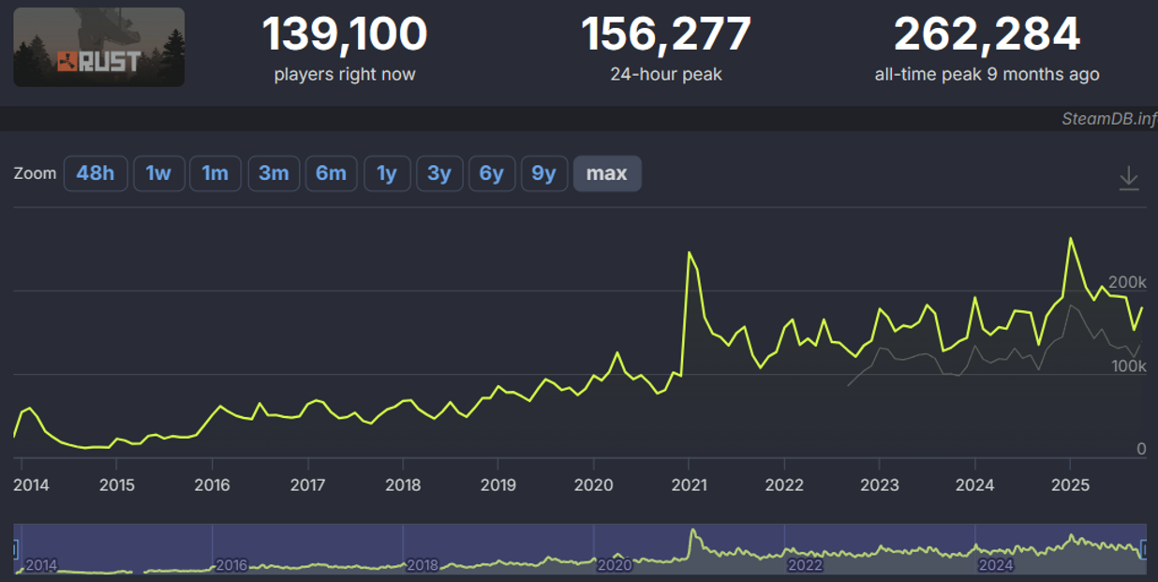Select the max zoom range
Viewport: 1158px width, 582px height.
tap(607, 173)
